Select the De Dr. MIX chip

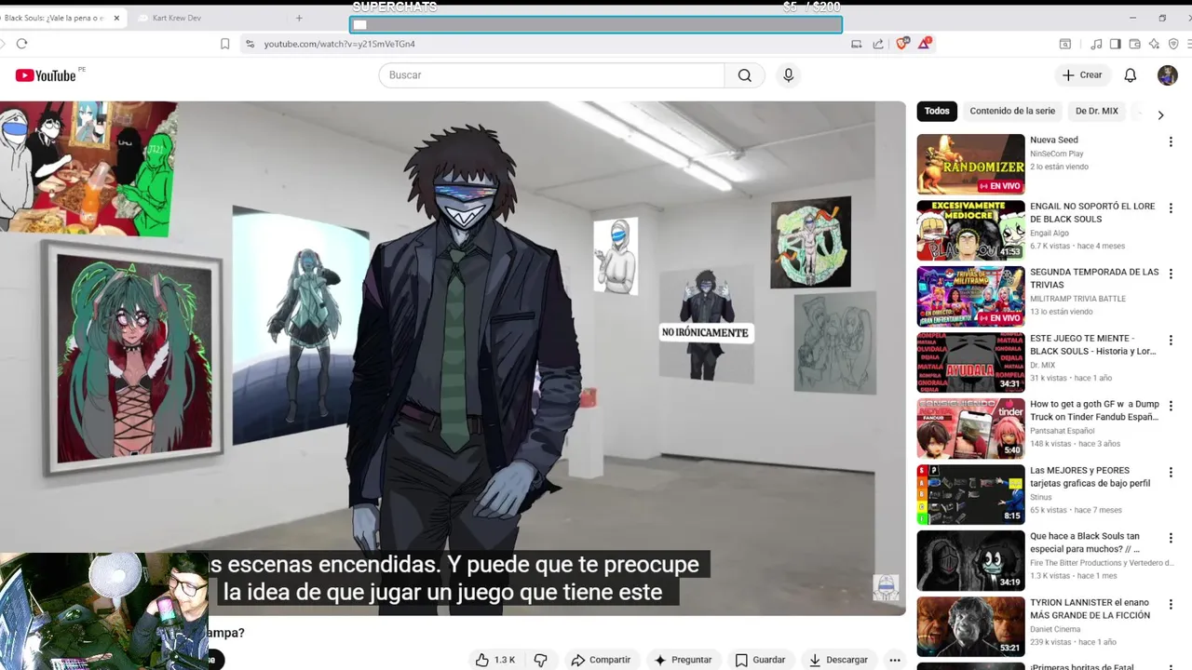pyautogui.click(x=1097, y=111)
